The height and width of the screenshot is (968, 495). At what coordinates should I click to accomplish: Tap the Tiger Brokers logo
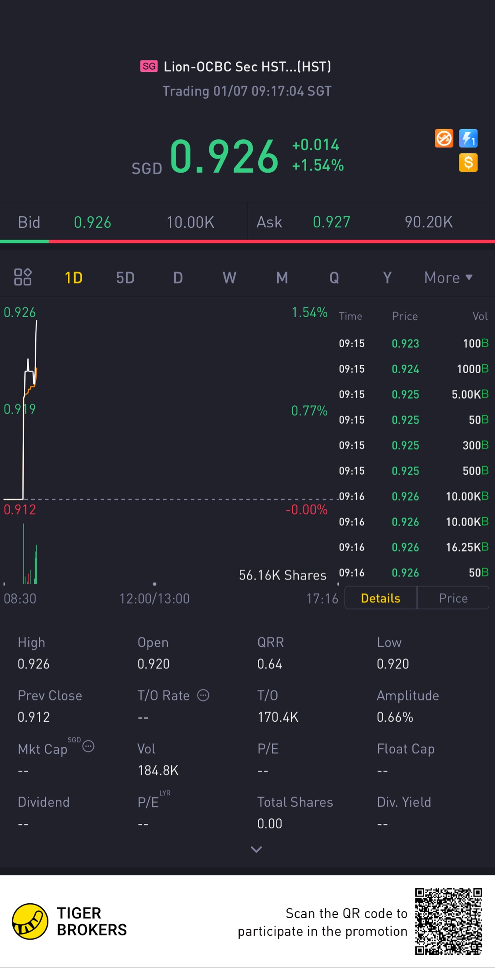coord(30,921)
